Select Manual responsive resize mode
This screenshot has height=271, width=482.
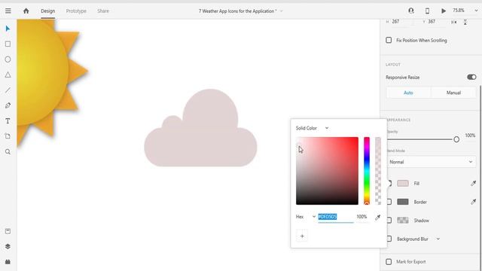pos(453,93)
